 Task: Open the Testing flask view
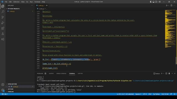[x=3, y=34]
